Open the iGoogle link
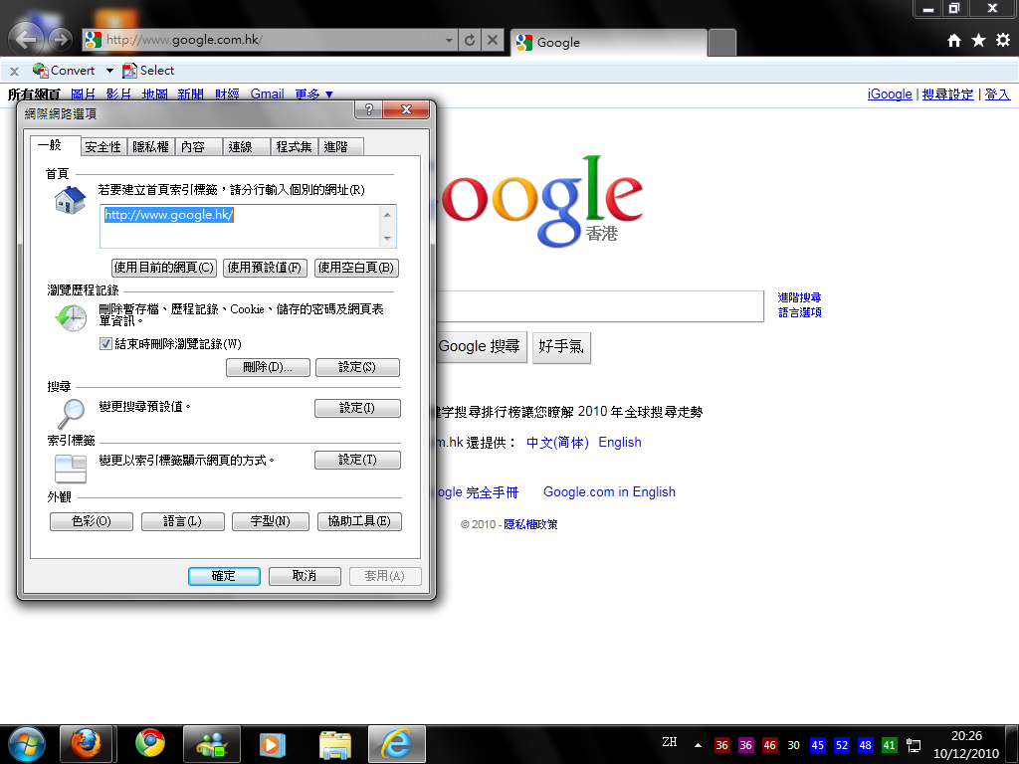This screenshot has width=1019, height=764. 890,95
